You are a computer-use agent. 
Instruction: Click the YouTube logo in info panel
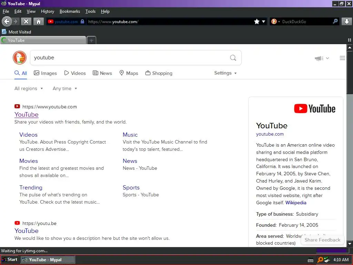(315, 109)
